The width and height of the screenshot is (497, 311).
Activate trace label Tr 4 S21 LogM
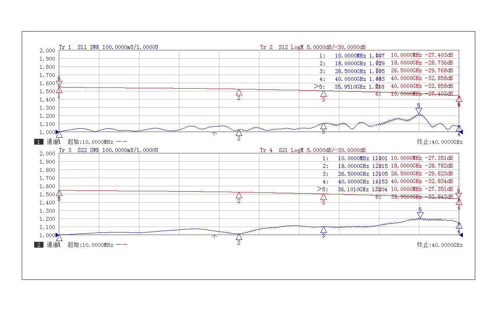313,150
